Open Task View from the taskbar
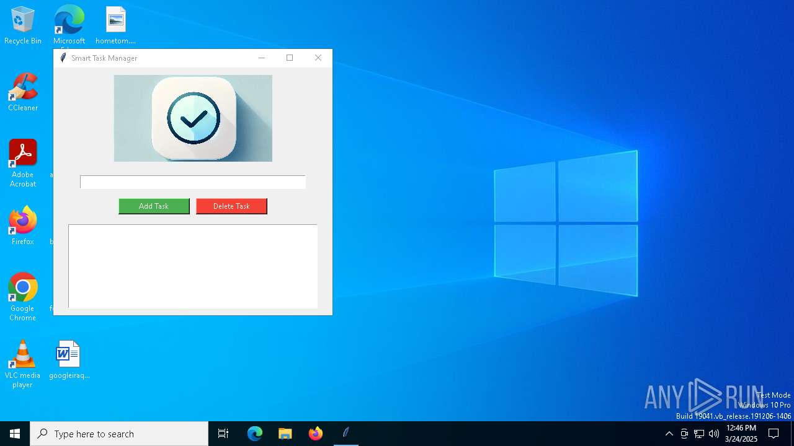The image size is (794, 446). point(223,434)
